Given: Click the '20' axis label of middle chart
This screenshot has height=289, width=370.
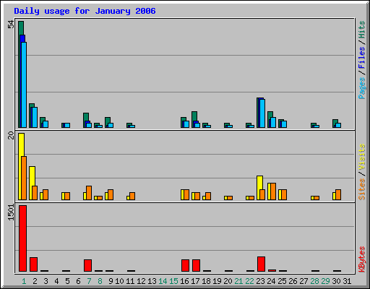Looking at the screenshot, I should [11, 135].
